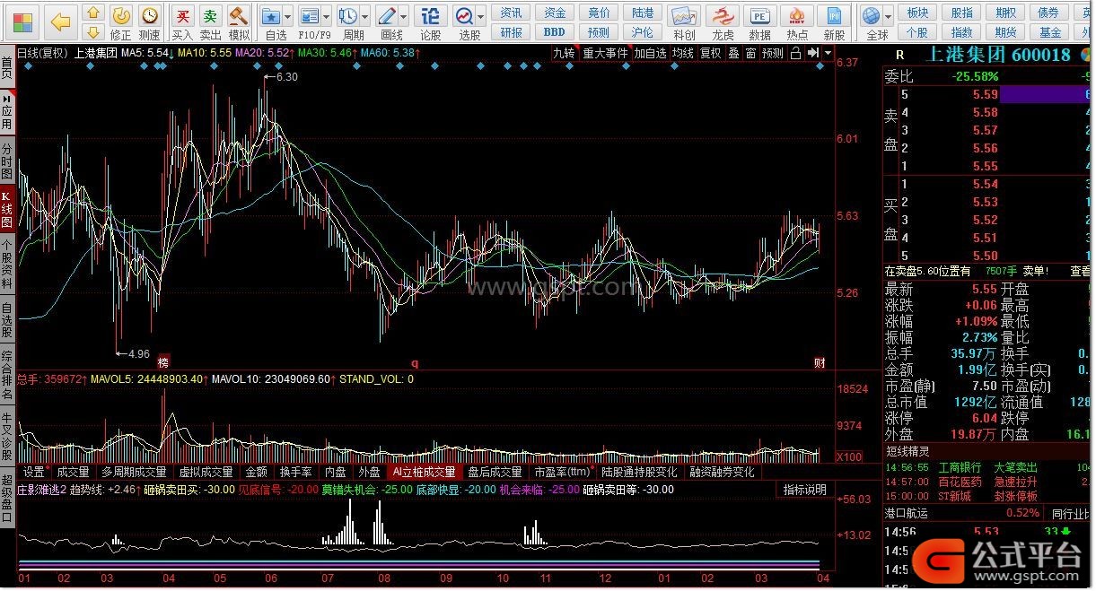
Task: Expand the 周期 period dropdown arrow
Action: pyautogui.click(x=365, y=17)
